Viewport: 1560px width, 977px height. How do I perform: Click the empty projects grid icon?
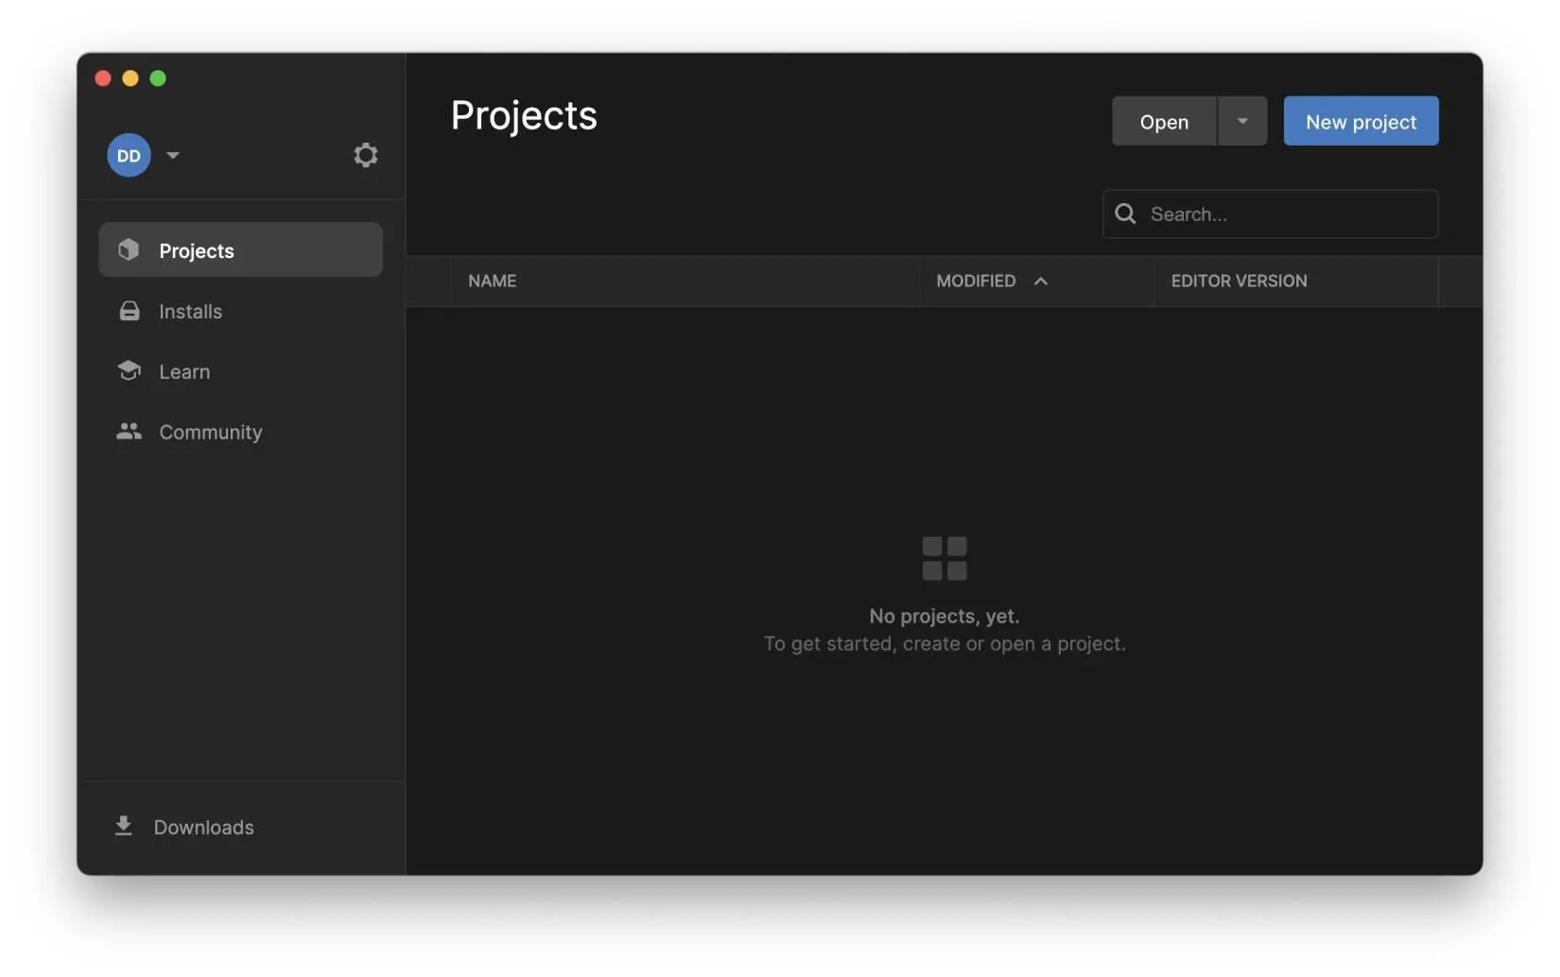(945, 558)
